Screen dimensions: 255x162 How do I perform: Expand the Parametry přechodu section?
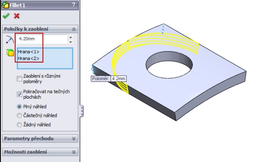click(73, 138)
